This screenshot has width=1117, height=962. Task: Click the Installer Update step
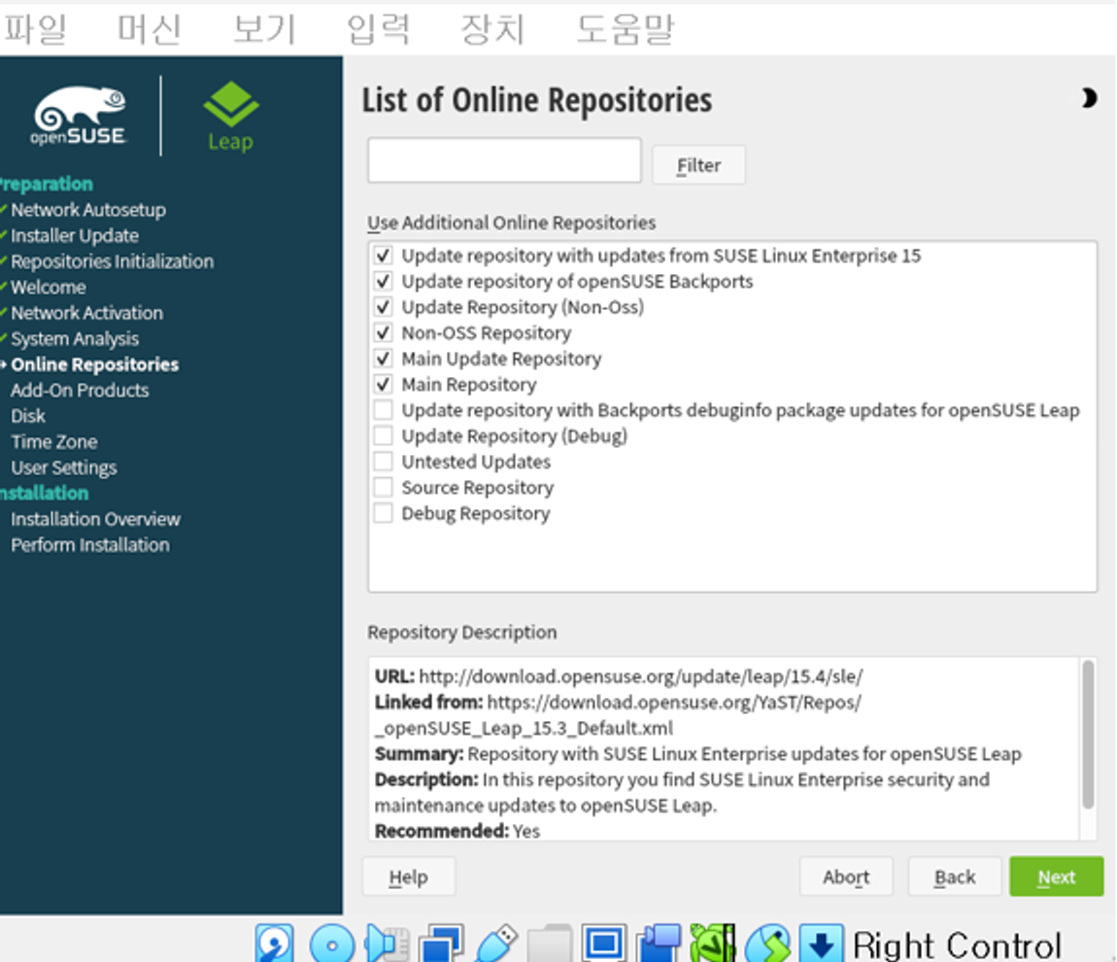(75, 235)
